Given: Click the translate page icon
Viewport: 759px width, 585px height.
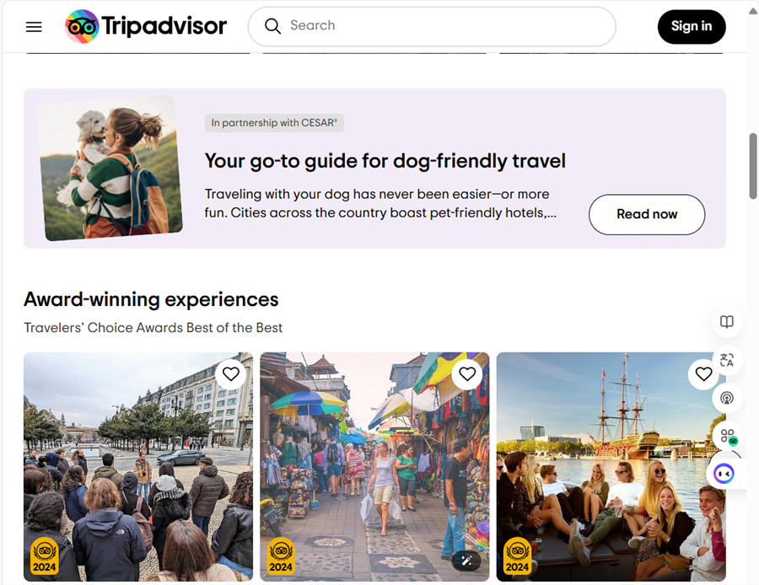Looking at the screenshot, I should coord(727,360).
